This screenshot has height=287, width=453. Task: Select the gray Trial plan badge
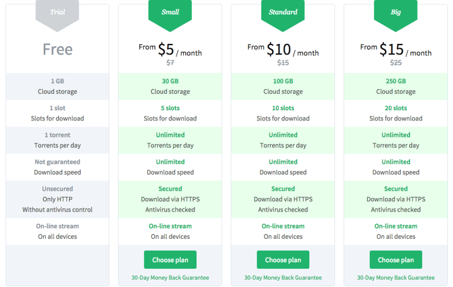58,13
